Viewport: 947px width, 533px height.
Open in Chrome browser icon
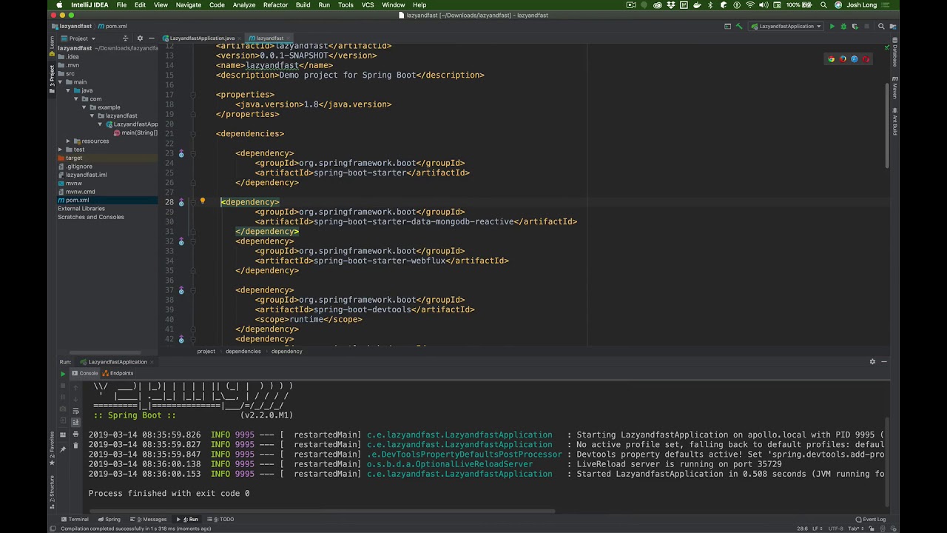tap(831, 59)
